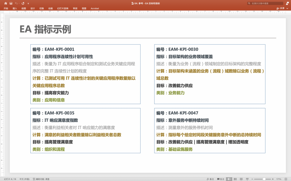291x181 pixels.
Task: Start slideshow from status bar icon
Action: click(x=247, y=179)
